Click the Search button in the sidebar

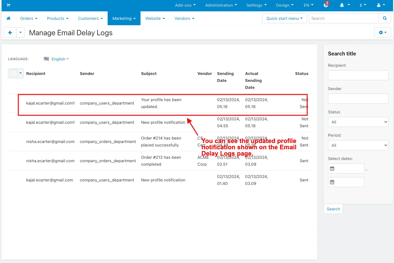(333, 209)
